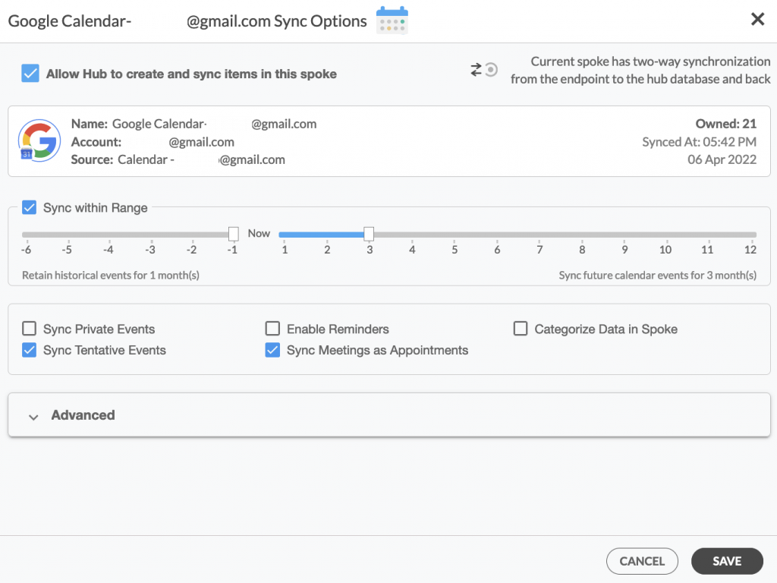Close the Sync Options dialog
This screenshot has height=583, width=777.
pos(757,19)
